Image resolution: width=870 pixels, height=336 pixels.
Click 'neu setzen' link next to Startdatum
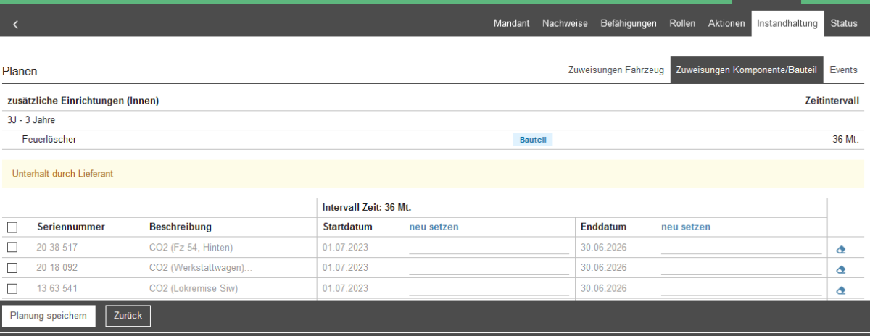[434, 227]
